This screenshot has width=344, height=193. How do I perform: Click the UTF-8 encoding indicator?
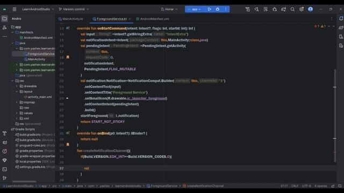pos(306,186)
